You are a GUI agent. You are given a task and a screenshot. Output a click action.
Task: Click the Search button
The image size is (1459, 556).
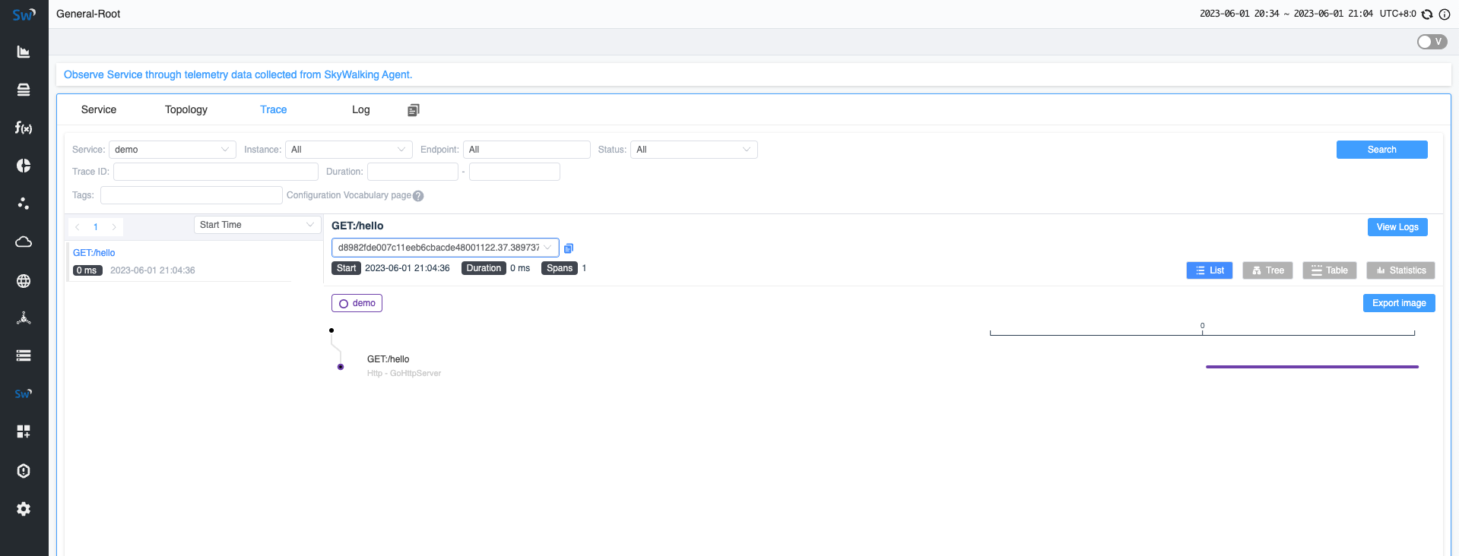(1381, 150)
